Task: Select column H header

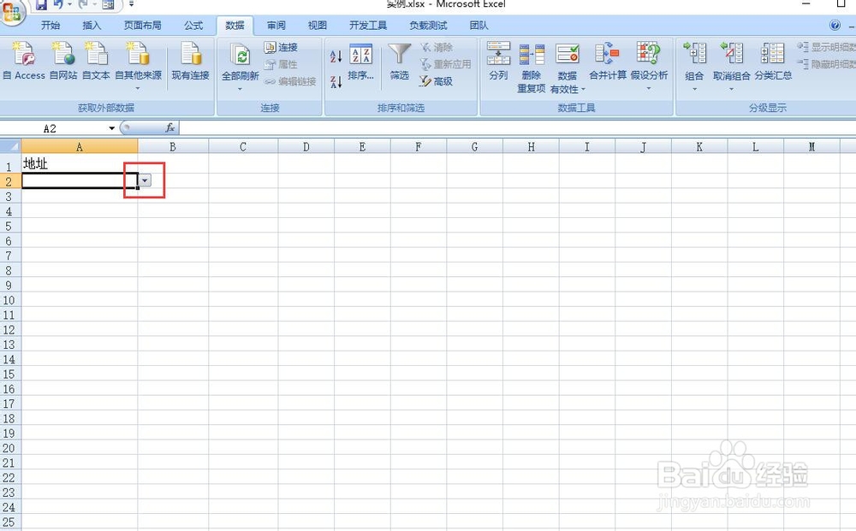Action: click(x=532, y=147)
